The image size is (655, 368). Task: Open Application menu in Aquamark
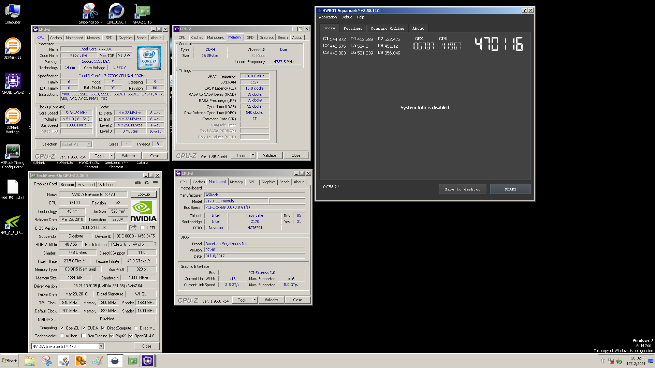pos(328,17)
